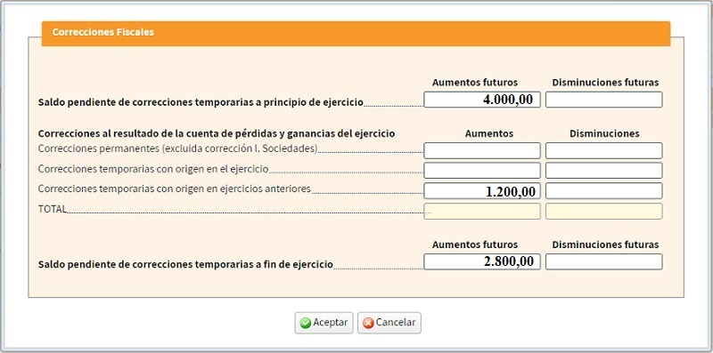
Task: Click the red X icon on Cancelar
Action: [x=368, y=323]
